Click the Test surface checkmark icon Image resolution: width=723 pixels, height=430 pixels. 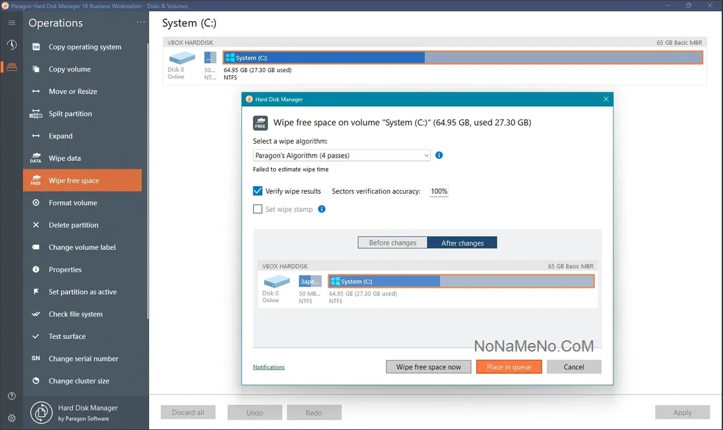tap(36, 336)
